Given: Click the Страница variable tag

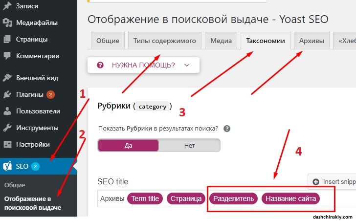Looking at the screenshot, I should (186, 199).
